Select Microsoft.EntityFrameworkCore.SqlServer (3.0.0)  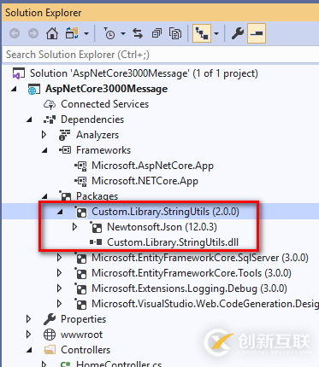click(x=200, y=258)
